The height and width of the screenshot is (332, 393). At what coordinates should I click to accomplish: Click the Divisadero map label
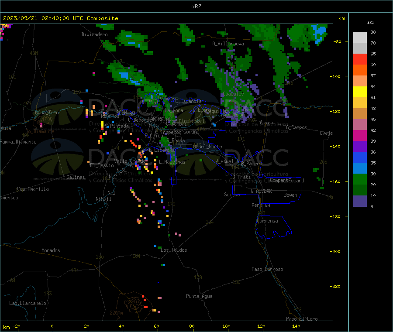[x=94, y=34]
